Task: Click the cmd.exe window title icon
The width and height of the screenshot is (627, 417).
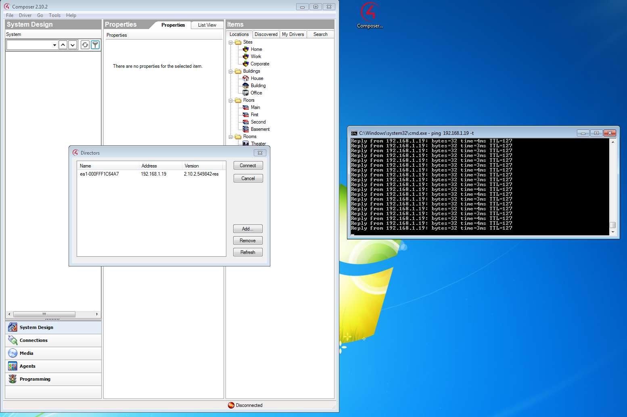Action: pos(354,133)
